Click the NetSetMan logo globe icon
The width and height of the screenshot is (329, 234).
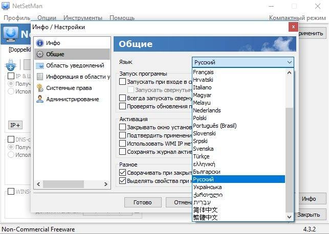[x=11, y=34]
